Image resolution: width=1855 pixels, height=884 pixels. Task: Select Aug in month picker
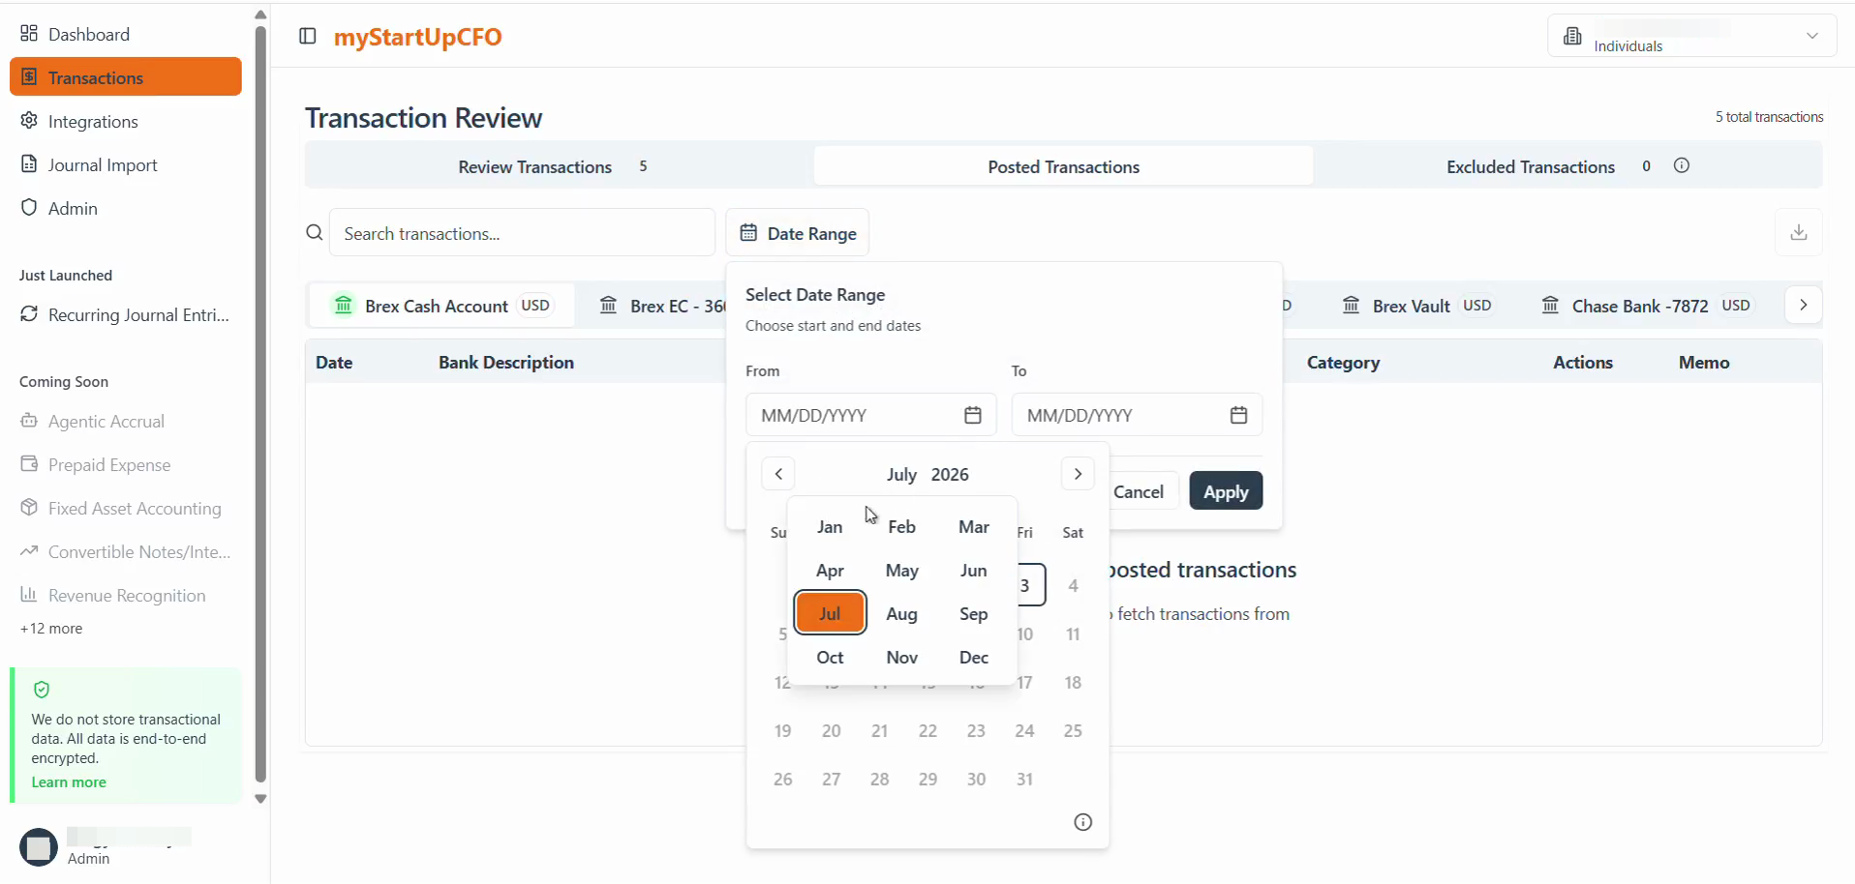click(x=901, y=613)
